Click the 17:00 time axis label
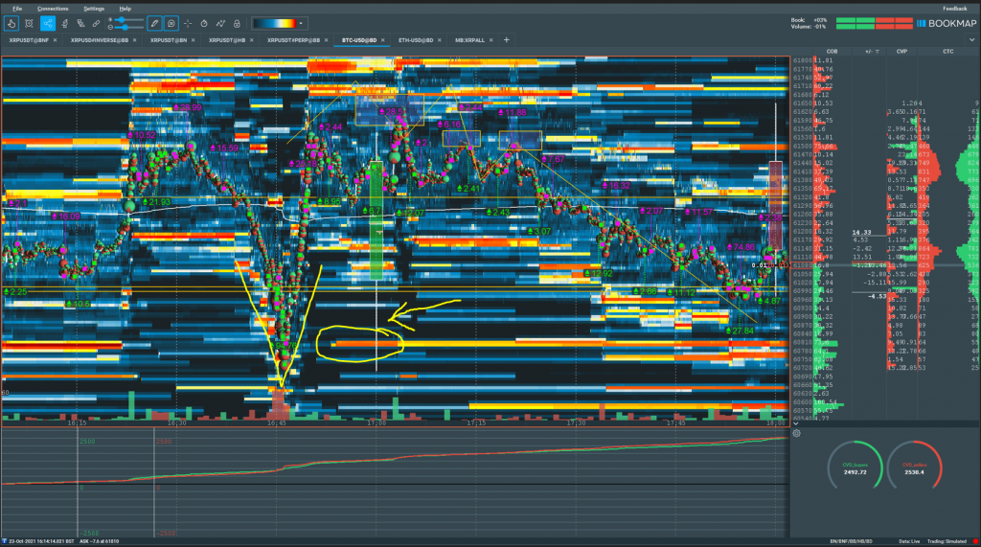Image resolution: width=981 pixels, height=547 pixels. pyautogui.click(x=376, y=423)
